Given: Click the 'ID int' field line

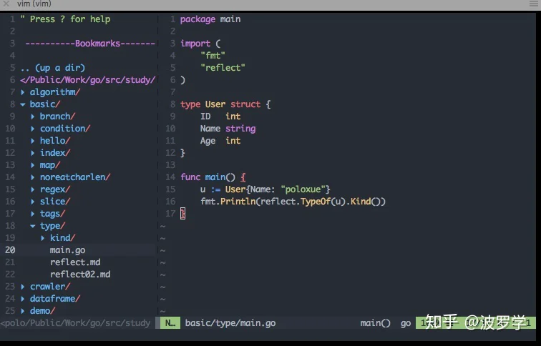Looking at the screenshot, I should (220, 116).
